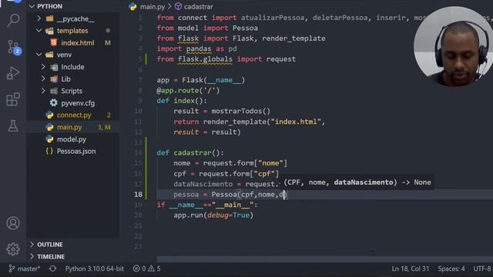Screen dimensions: 493x277
Task: Open the Testing flask view
Action: [x=13, y=125]
